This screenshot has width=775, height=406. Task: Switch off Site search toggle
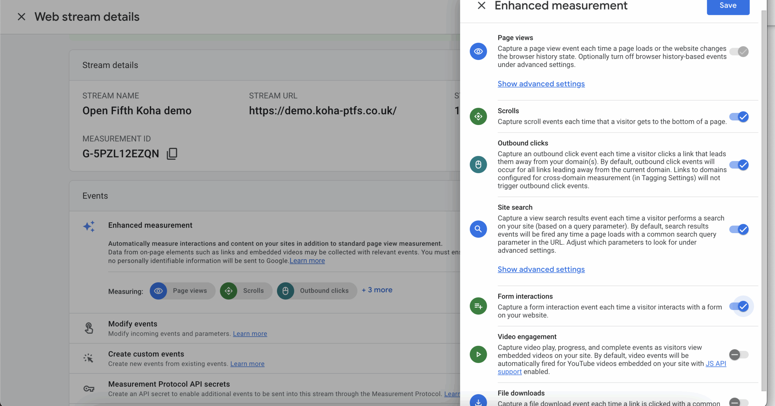click(x=739, y=229)
